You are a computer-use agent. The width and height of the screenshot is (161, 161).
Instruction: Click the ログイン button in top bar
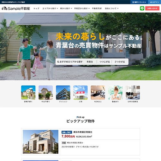tap(155, 2)
